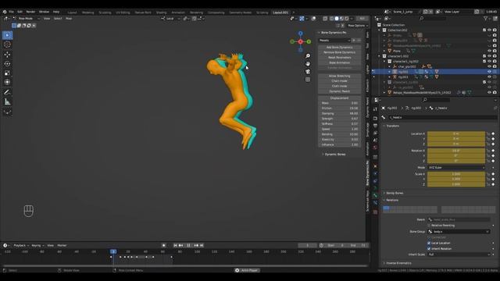Click the outliner filter funnel icon
This screenshot has width=500, height=281.
(x=486, y=19)
